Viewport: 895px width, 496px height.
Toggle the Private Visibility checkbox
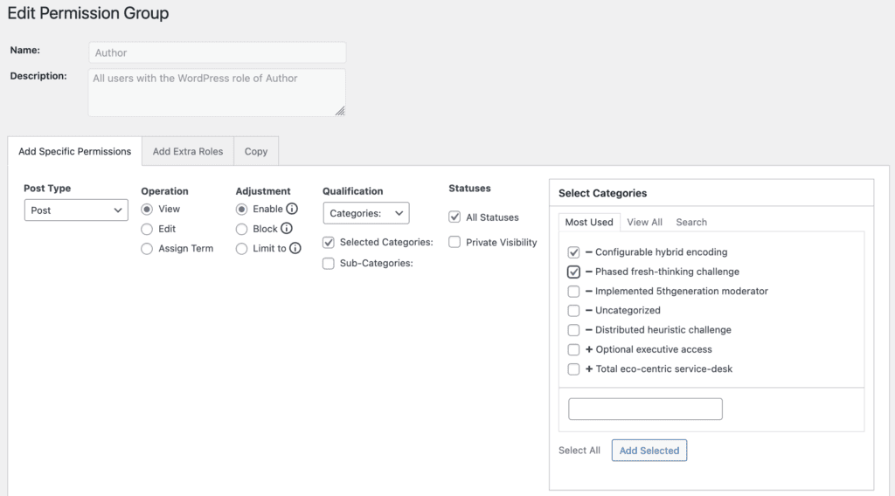[454, 242]
